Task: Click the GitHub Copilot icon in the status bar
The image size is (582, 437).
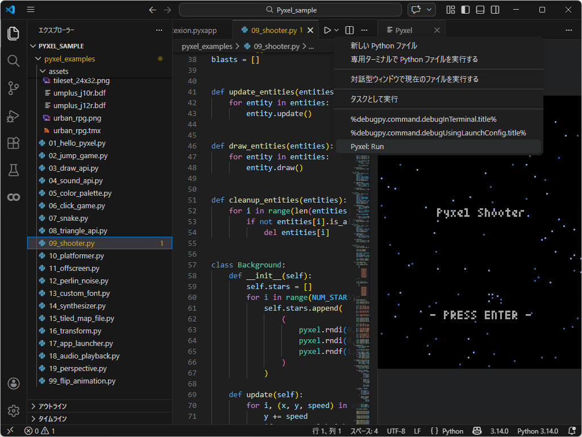Action: pos(477,431)
